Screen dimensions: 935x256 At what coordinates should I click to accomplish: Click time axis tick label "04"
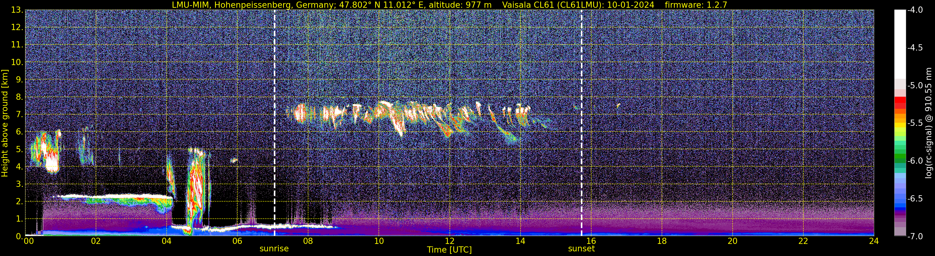point(167,241)
